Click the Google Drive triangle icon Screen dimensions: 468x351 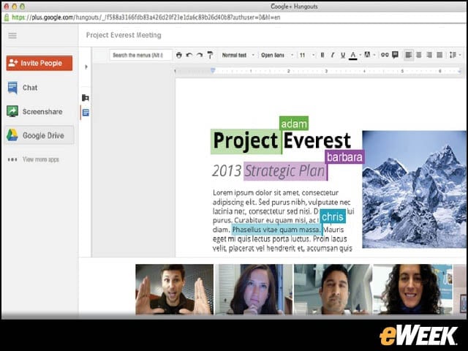coord(12,135)
